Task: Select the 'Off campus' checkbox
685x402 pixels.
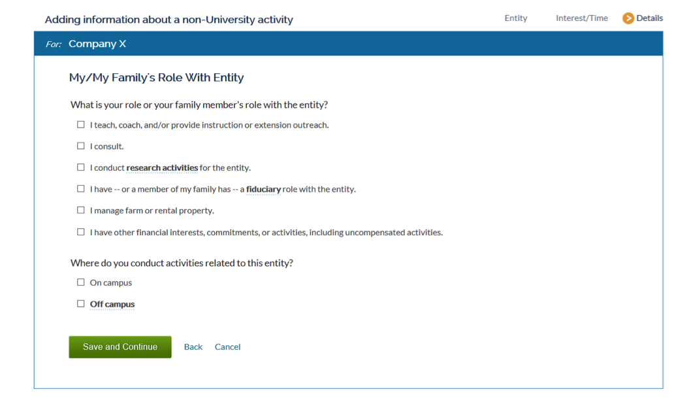Action: [81, 303]
